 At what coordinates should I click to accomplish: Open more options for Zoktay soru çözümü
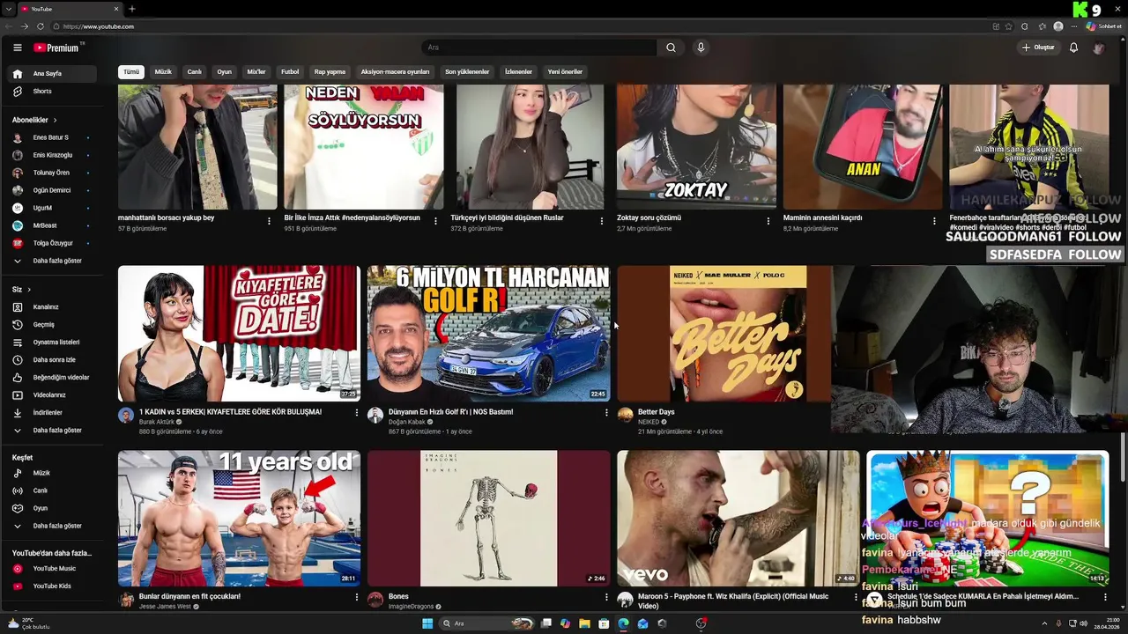[768, 221]
